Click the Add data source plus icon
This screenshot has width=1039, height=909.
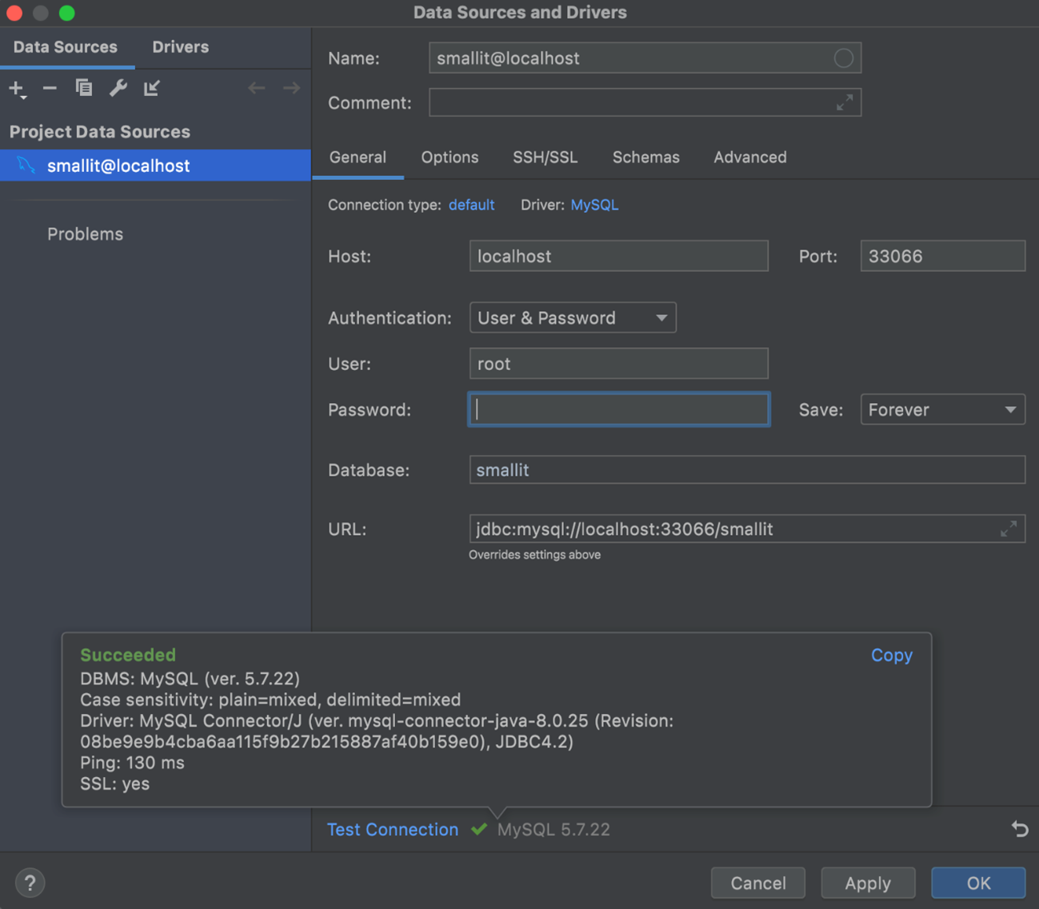tap(17, 88)
